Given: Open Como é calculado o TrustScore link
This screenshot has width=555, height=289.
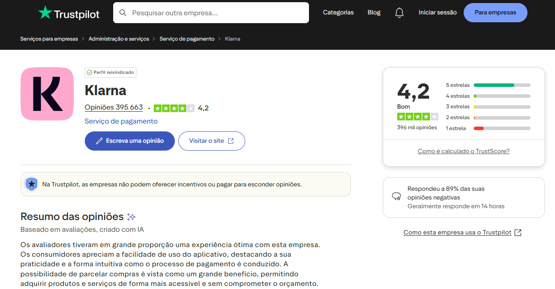Looking at the screenshot, I should coord(464,151).
